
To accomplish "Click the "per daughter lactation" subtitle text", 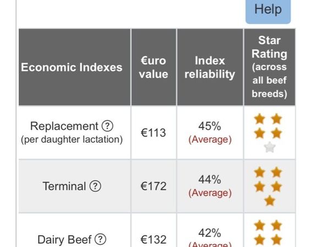I will click(x=71, y=139).
